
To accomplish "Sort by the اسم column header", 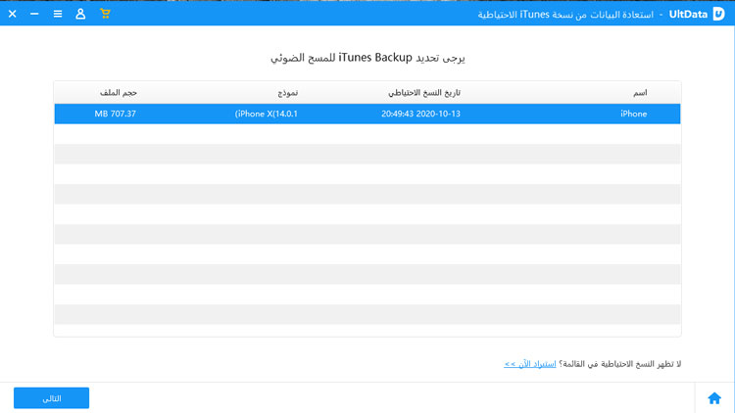I will [x=640, y=93].
